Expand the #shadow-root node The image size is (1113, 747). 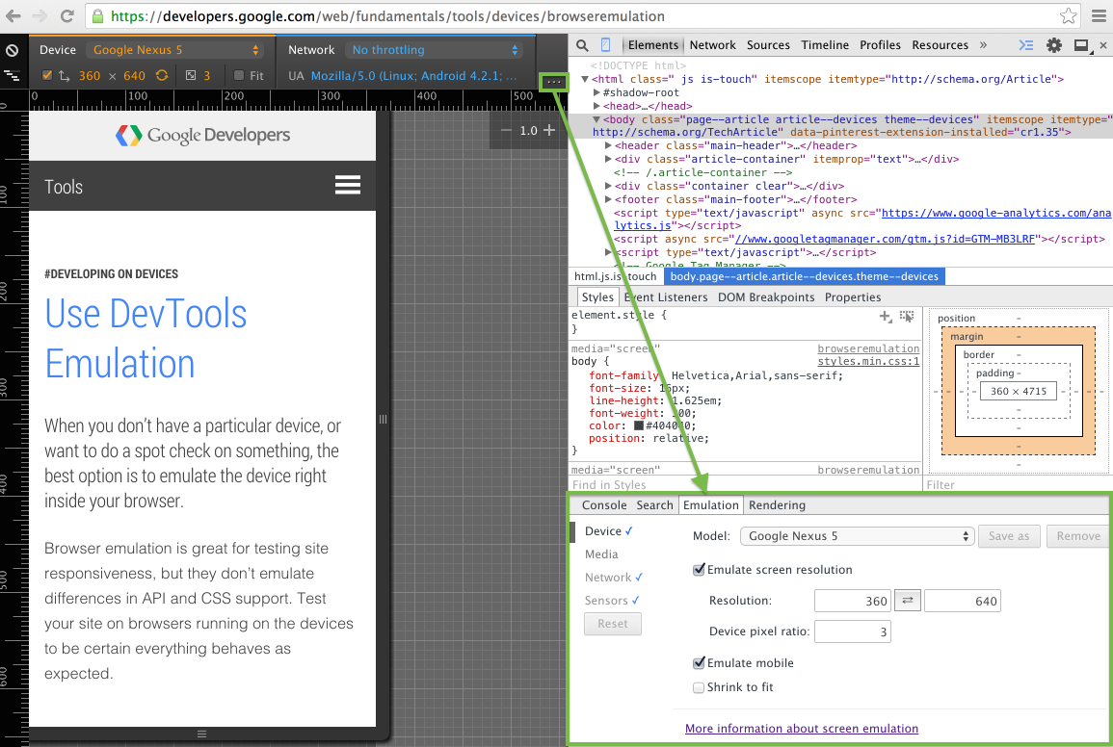coord(596,93)
